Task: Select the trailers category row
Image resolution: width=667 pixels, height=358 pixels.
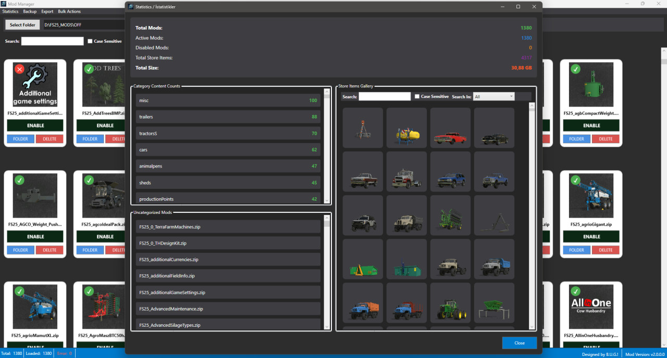Action: pyautogui.click(x=228, y=117)
